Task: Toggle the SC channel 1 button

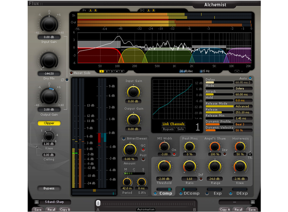Action: click(x=149, y=10)
